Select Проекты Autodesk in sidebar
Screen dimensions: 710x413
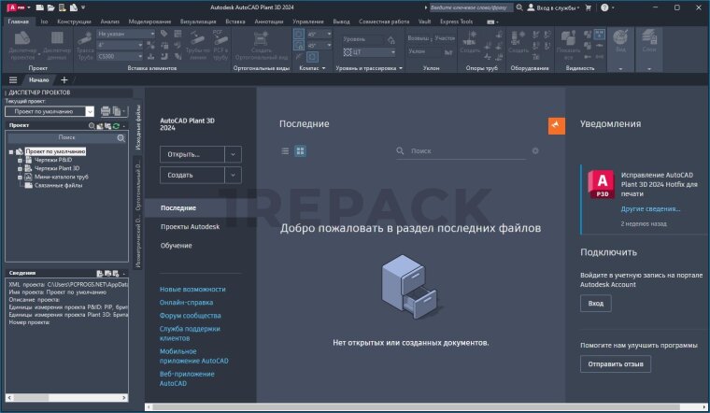pos(190,227)
